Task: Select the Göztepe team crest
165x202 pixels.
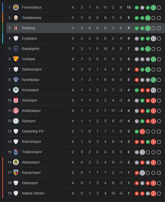Action: (16, 59)
